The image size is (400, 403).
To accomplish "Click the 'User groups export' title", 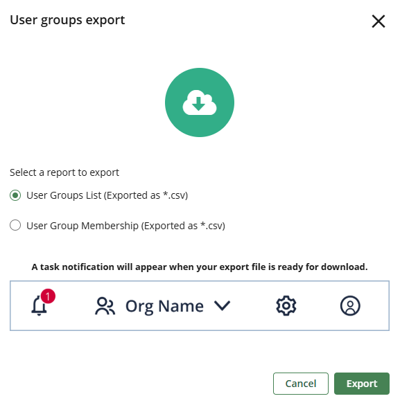I will click(67, 20).
